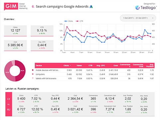Toggle the CTR series in chart legend
The width and height of the screenshot is (160, 120).
coord(79,21)
